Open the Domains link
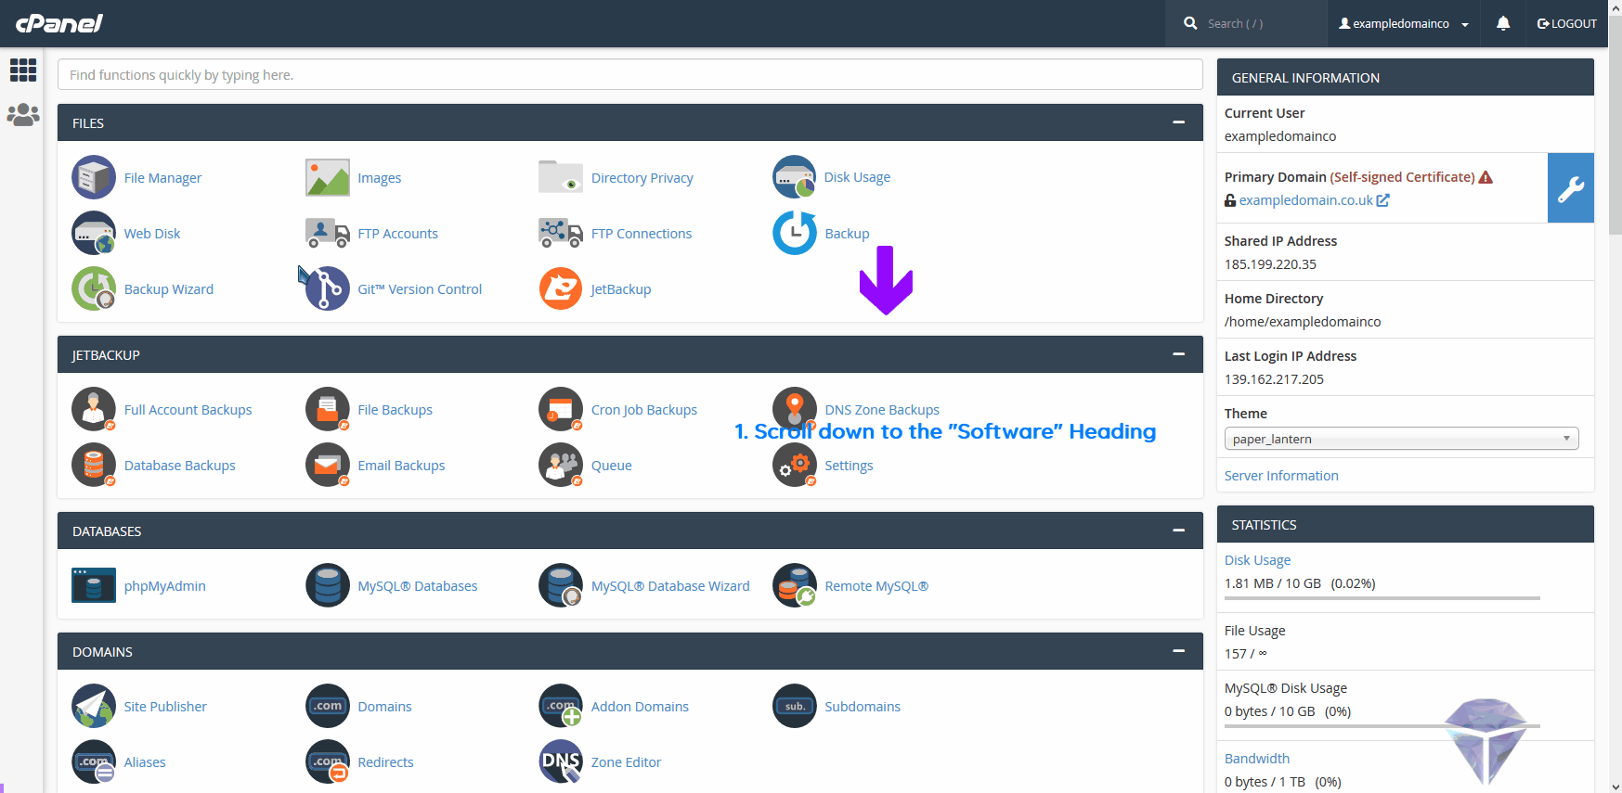This screenshot has height=793, width=1622. click(384, 707)
